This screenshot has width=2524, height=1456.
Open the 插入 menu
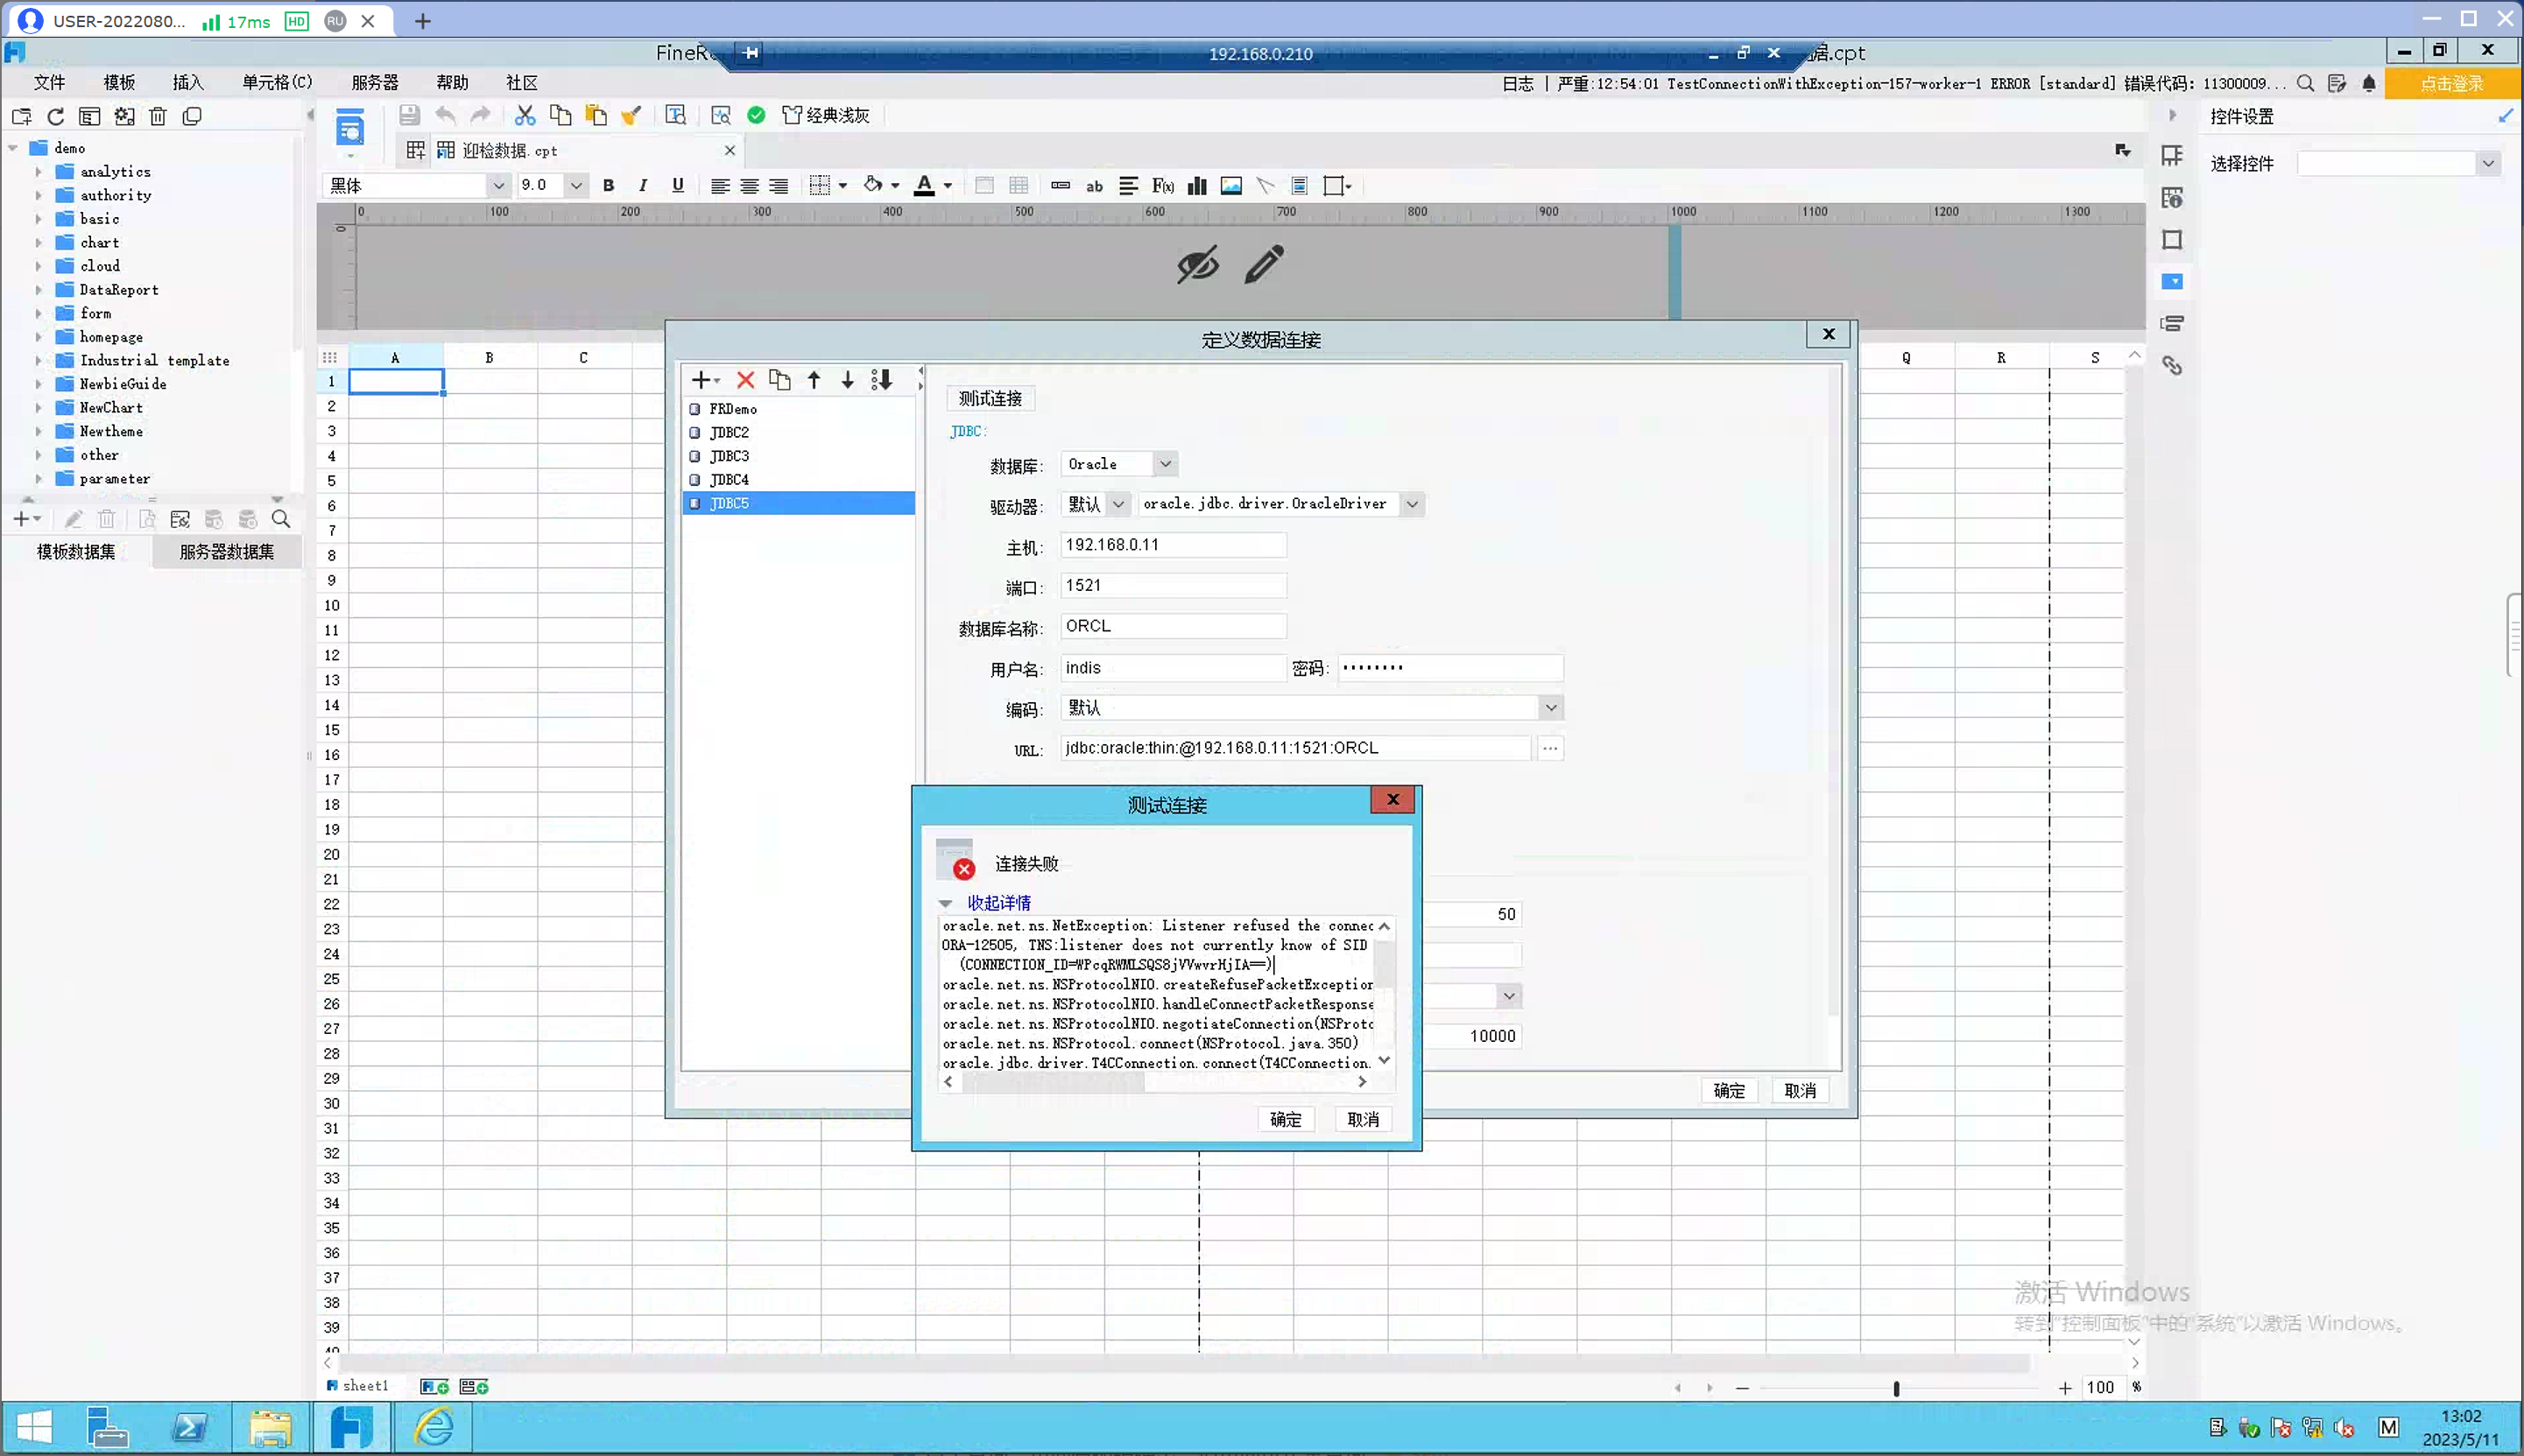(188, 83)
